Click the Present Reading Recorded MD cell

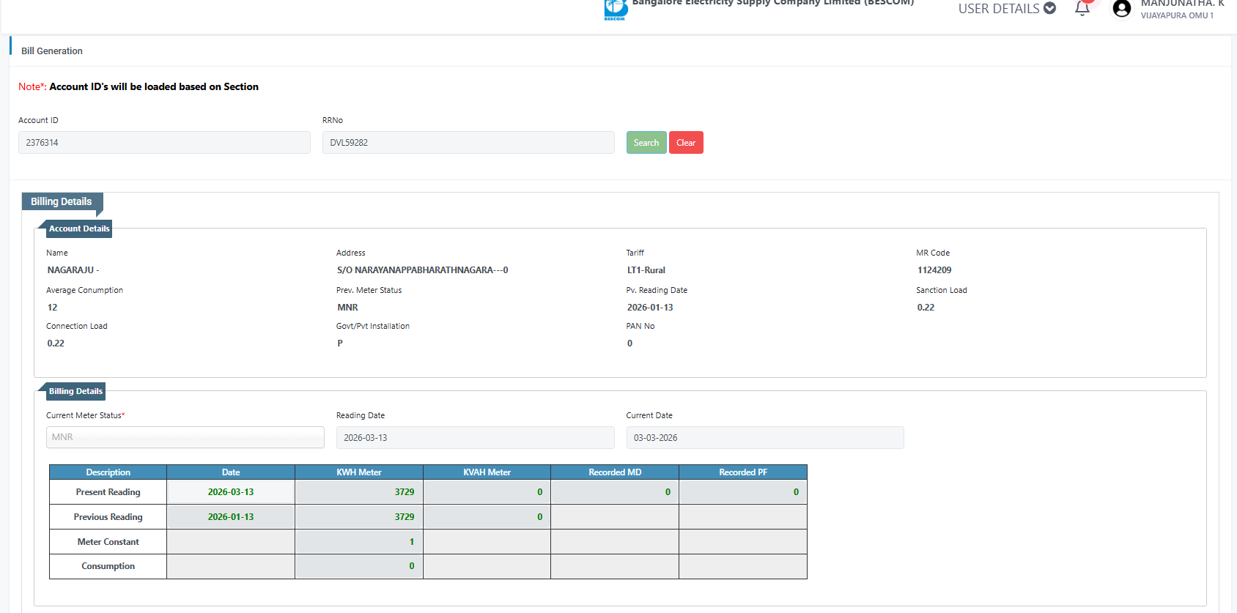pos(614,492)
